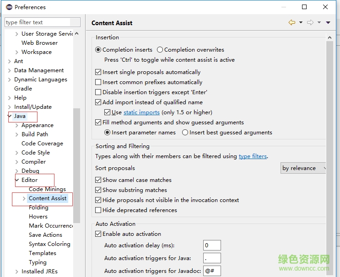340x277 pixels.
Task: Open the Templates preference page
Action: pos(43,253)
